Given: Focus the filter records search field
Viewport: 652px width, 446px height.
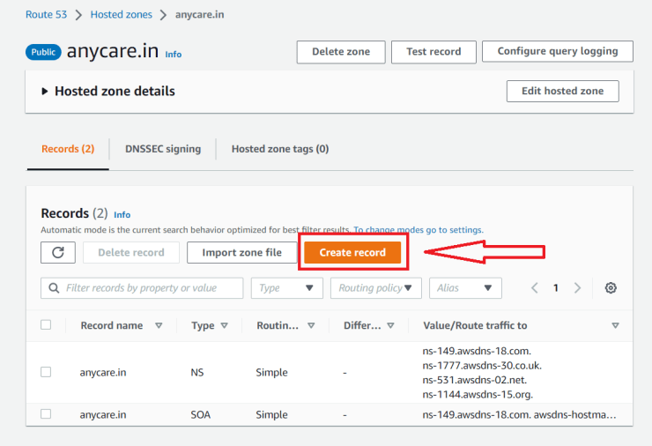Looking at the screenshot, I should (x=142, y=288).
